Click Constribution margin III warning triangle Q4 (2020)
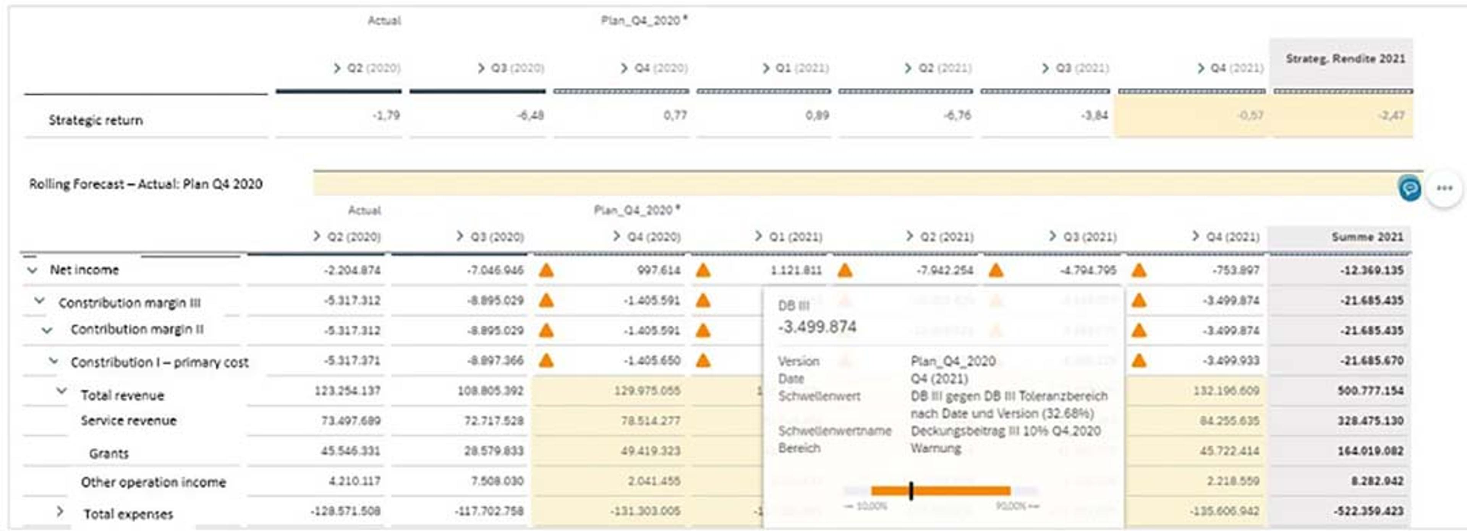1467x531 pixels. pyautogui.click(x=546, y=300)
